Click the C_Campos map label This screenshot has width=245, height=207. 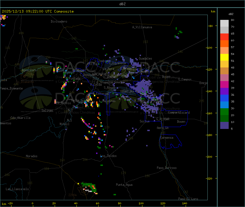(185, 79)
